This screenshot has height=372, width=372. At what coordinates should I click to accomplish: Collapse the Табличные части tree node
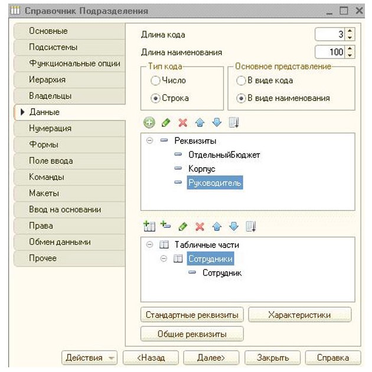click(x=149, y=244)
